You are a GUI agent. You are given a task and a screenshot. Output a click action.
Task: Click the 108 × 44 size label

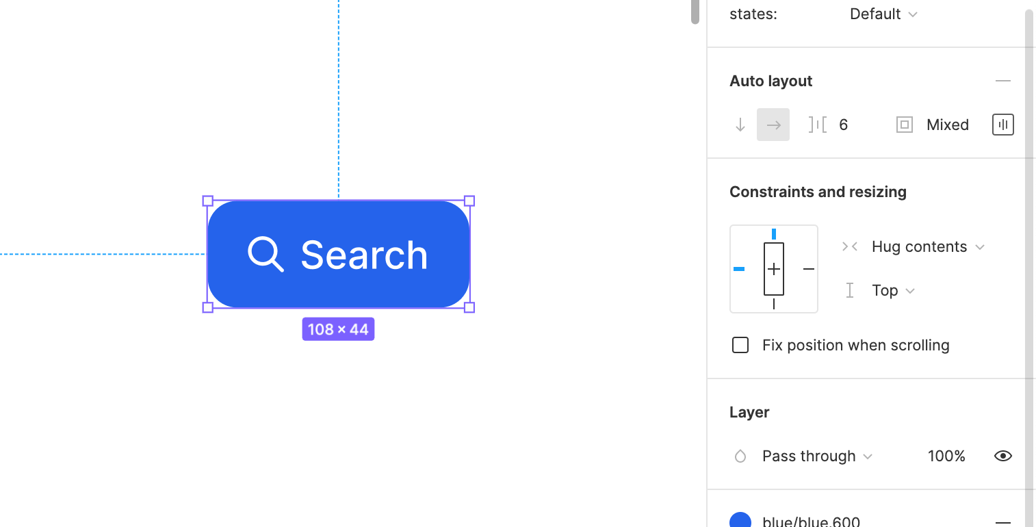tap(338, 329)
